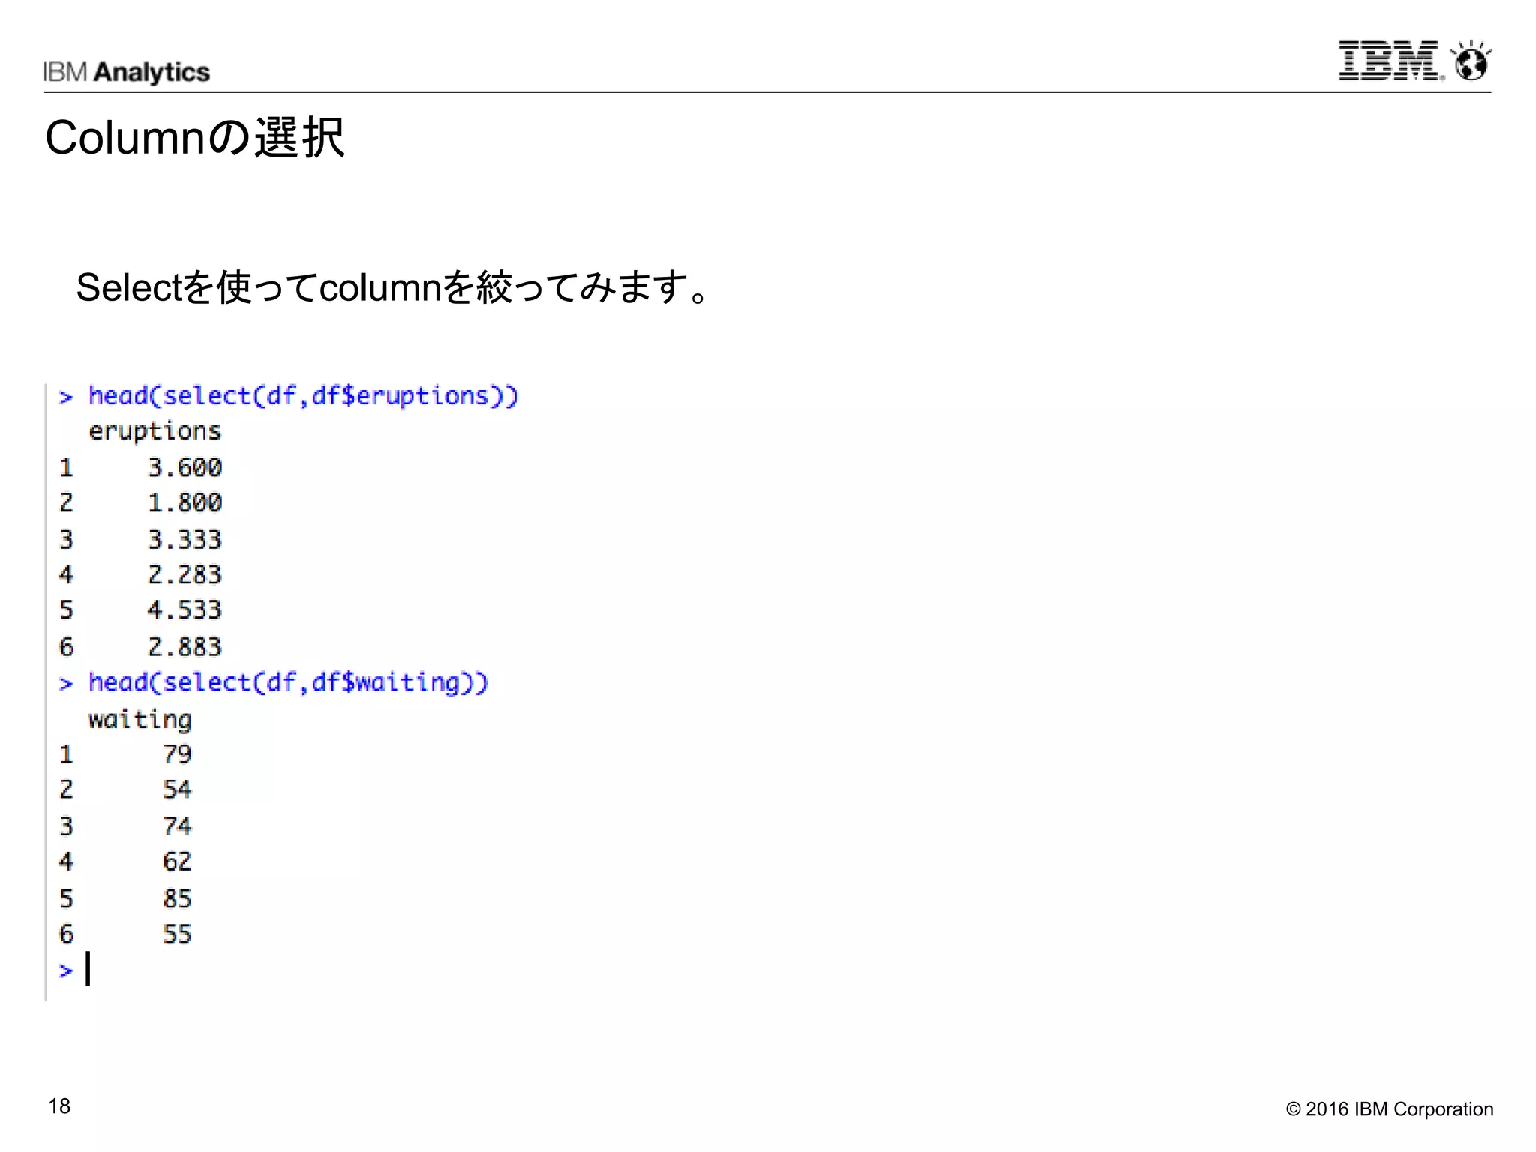The width and height of the screenshot is (1536, 1152).
Task: Click the empty R console prompt with cursor
Action: [75, 969]
